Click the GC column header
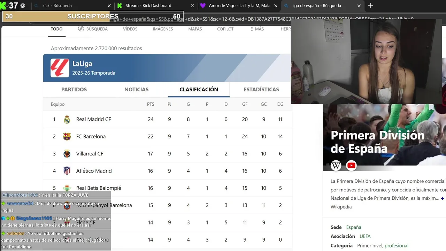 coord(264,104)
